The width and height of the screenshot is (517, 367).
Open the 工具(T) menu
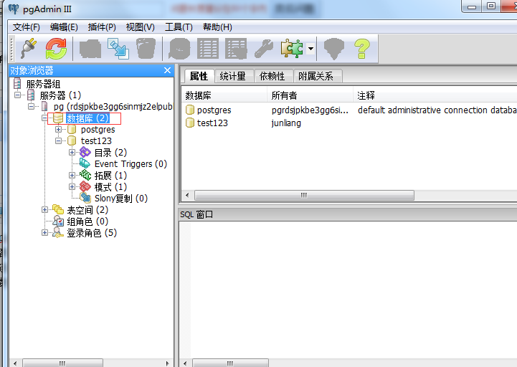tap(179, 27)
